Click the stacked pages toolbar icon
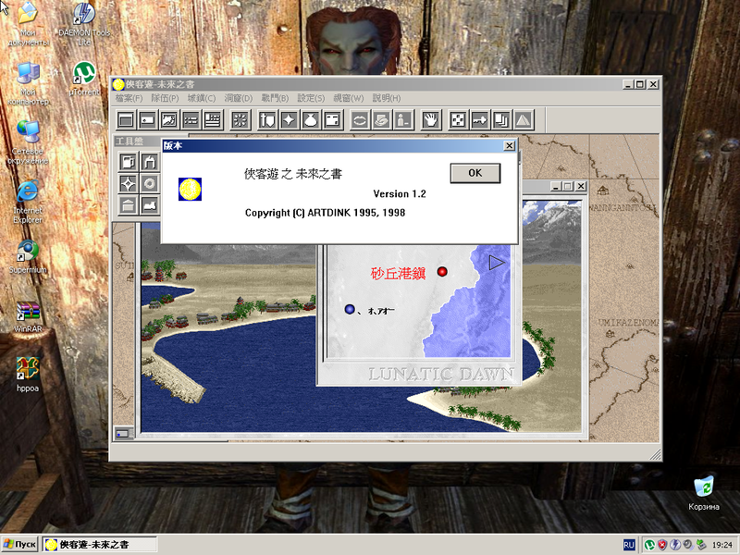The height and width of the screenshot is (555, 740). click(501, 120)
